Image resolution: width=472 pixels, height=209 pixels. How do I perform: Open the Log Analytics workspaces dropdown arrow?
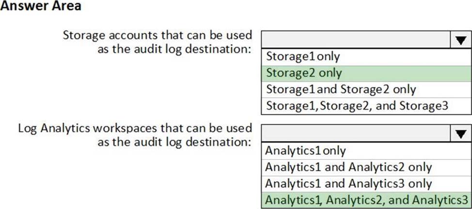pos(459,134)
